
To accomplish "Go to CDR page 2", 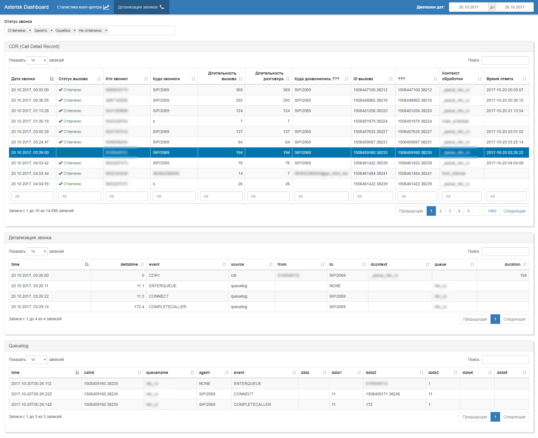I will tap(440, 211).
